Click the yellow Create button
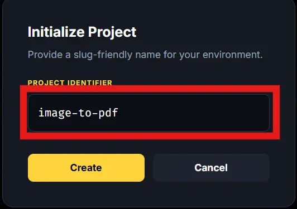This screenshot has height=209, width=297. pos(86,168)
